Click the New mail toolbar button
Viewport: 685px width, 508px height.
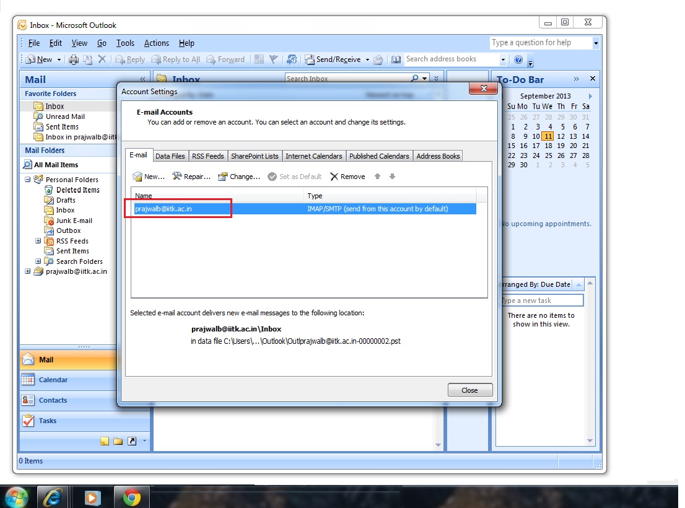point(39,59)
